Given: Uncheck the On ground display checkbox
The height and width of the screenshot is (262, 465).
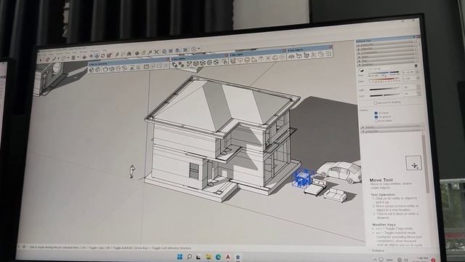Looking at the screenshot, I should click(x=376, y=117).
